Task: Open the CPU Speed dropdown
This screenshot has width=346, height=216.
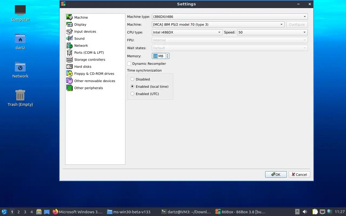Action: click(x=272, y=32)
